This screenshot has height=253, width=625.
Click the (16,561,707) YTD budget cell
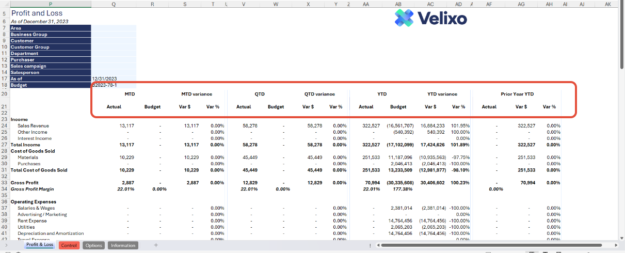click(400, 125)
